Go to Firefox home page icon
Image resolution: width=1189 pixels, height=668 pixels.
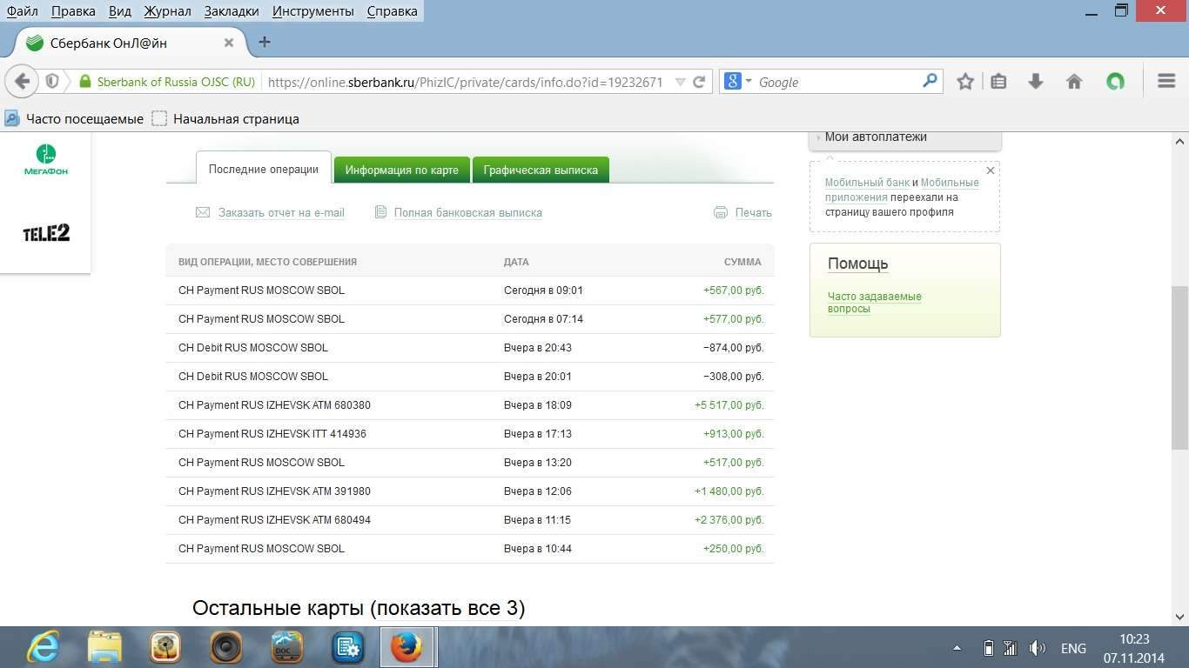1074,82
